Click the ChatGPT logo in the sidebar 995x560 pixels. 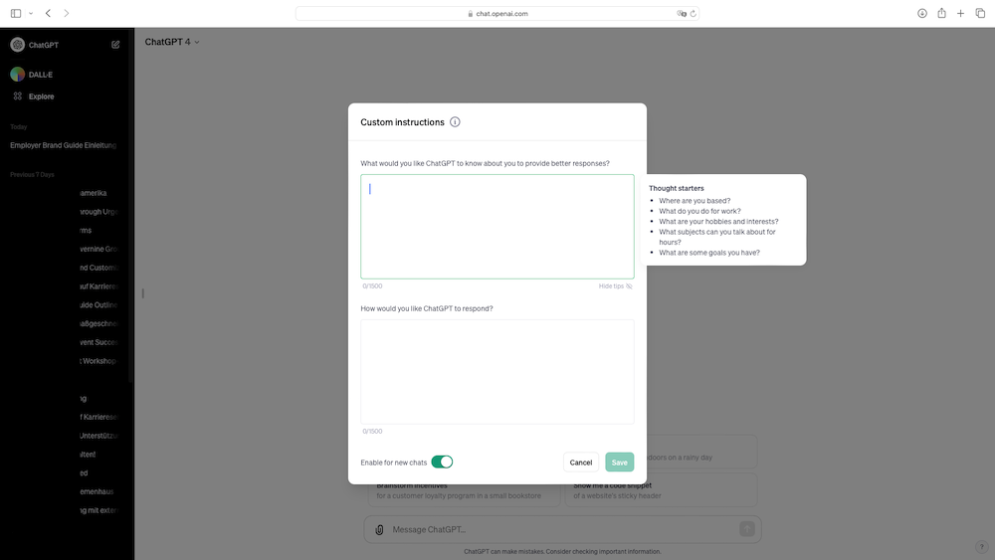[x=18, y=45]
